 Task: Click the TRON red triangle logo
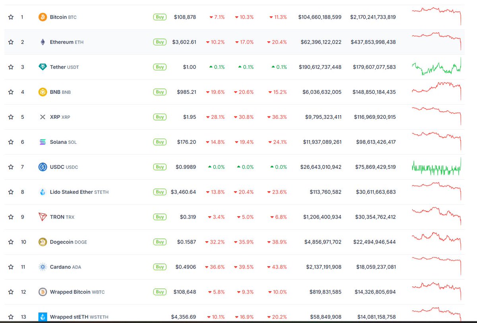pos(43,217)
